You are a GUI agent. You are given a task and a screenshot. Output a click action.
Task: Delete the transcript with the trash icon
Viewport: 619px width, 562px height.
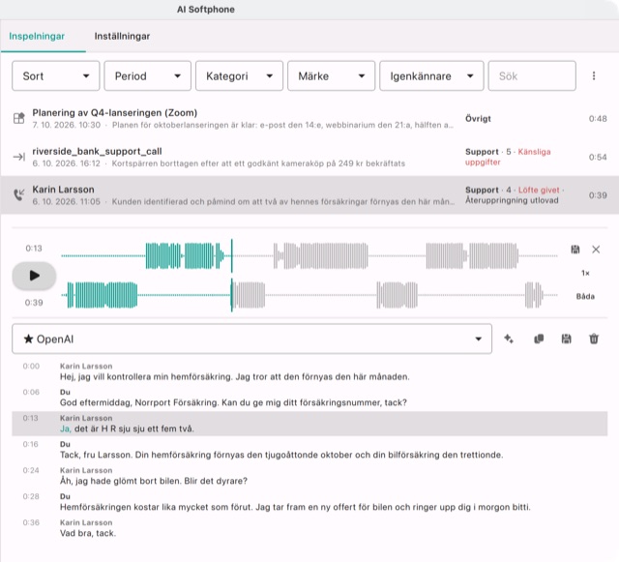pos(594,339)
